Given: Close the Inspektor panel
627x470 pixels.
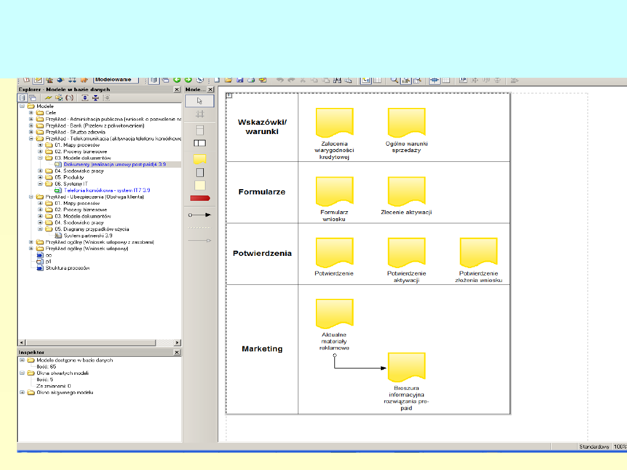Looking at the screenshot, I should tap(176, 353).
